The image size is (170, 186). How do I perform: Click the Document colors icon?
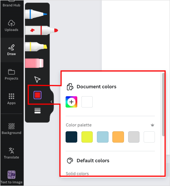70,87
